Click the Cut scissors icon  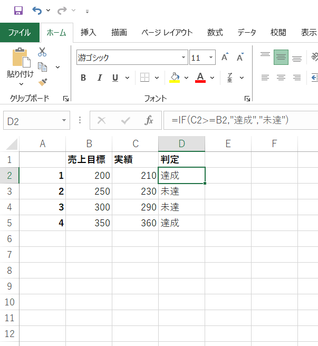42,52
